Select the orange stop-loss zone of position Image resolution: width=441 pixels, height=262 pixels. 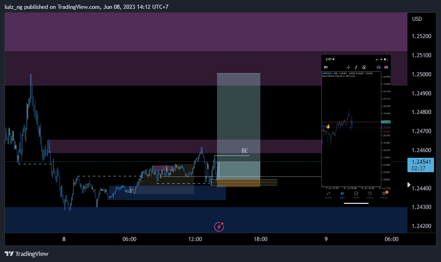(x=238, y=182)
